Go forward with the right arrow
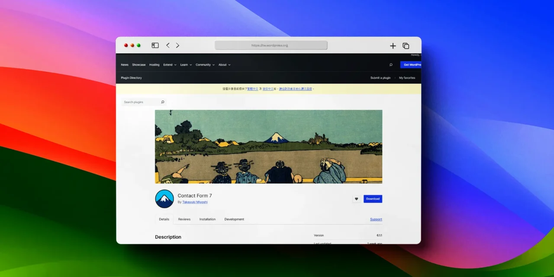Image resolution: width=554 pixels, height=277 pixels. [177, 45]
